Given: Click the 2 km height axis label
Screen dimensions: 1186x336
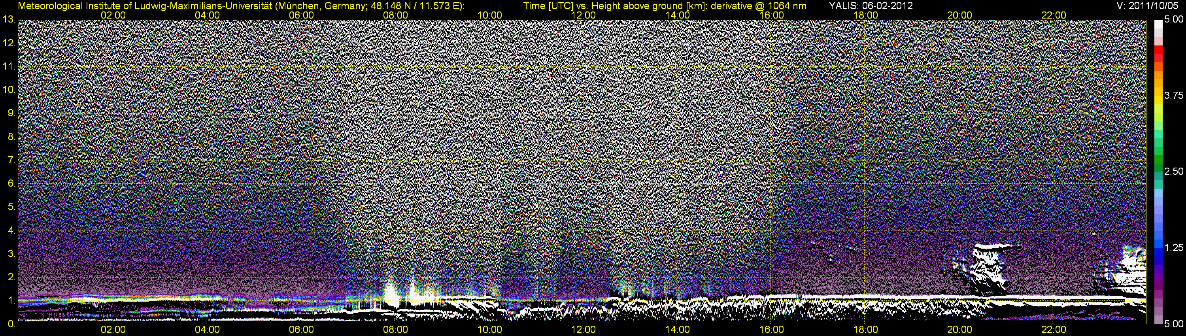Looking at the screenshot, I should (x=11, y=277).
